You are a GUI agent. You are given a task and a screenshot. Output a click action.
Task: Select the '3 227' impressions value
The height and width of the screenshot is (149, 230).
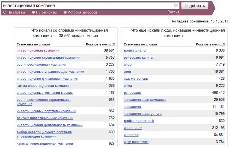tap(110, 64)
